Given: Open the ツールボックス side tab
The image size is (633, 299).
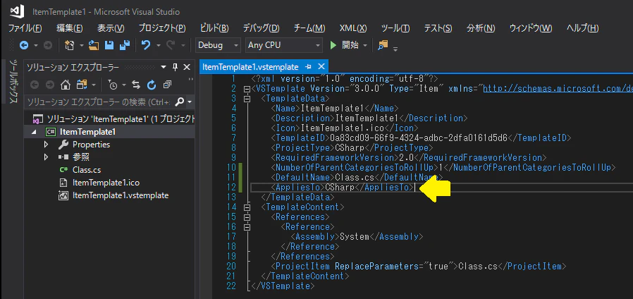Looking at the screenshot, I should coord(13,80).
